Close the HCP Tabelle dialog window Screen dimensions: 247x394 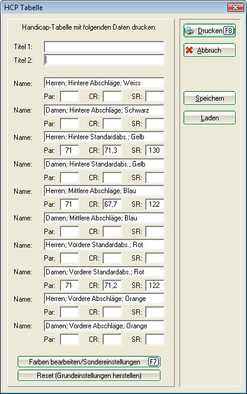click(235, 8)
